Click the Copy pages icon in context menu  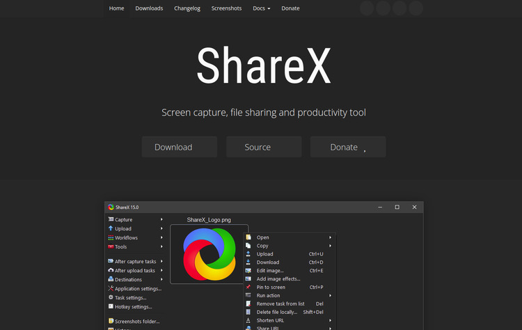(248, 246)
